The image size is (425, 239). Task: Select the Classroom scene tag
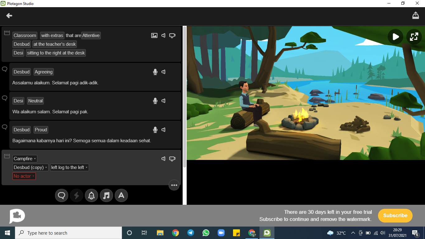click(x=25, y=35)
